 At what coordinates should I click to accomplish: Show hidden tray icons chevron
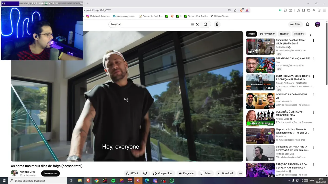289,181
